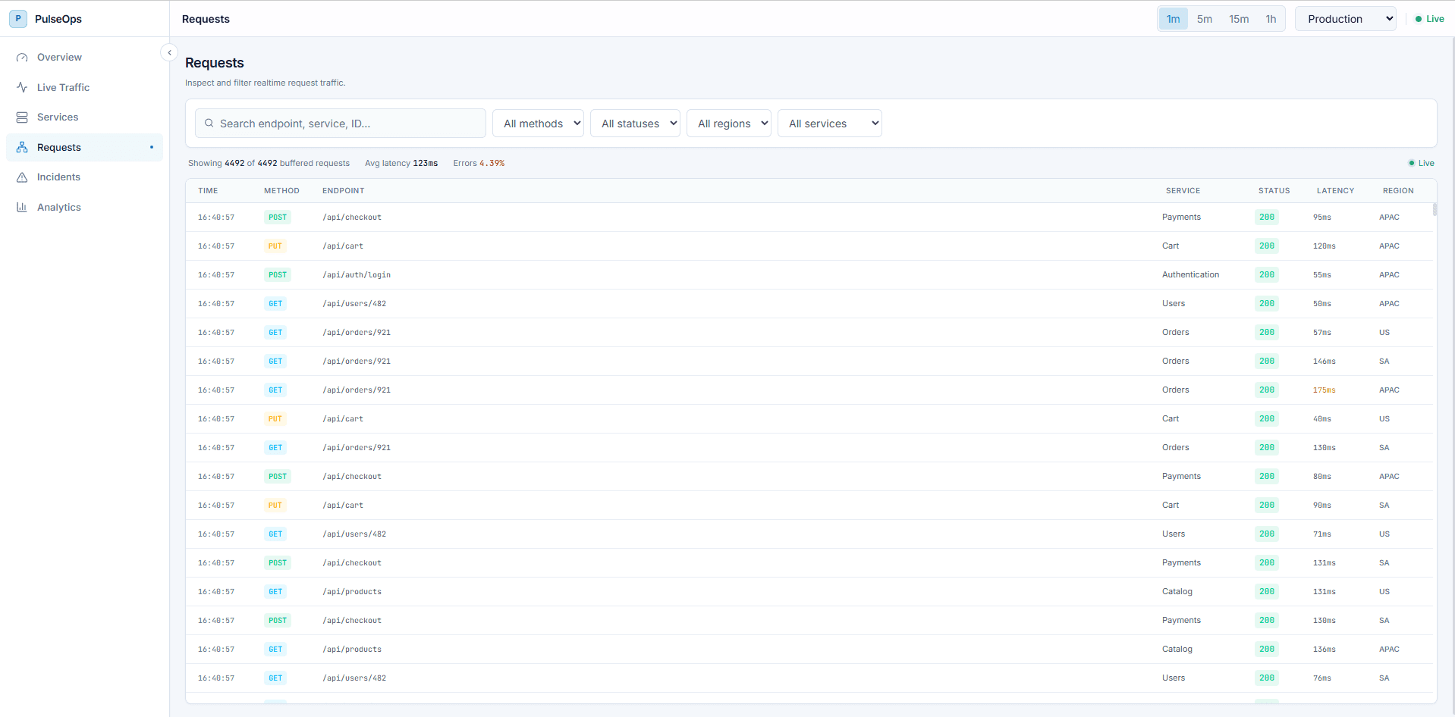Switch to the 5m time range
1455x717 pixels.
(x=1205, y=19)
